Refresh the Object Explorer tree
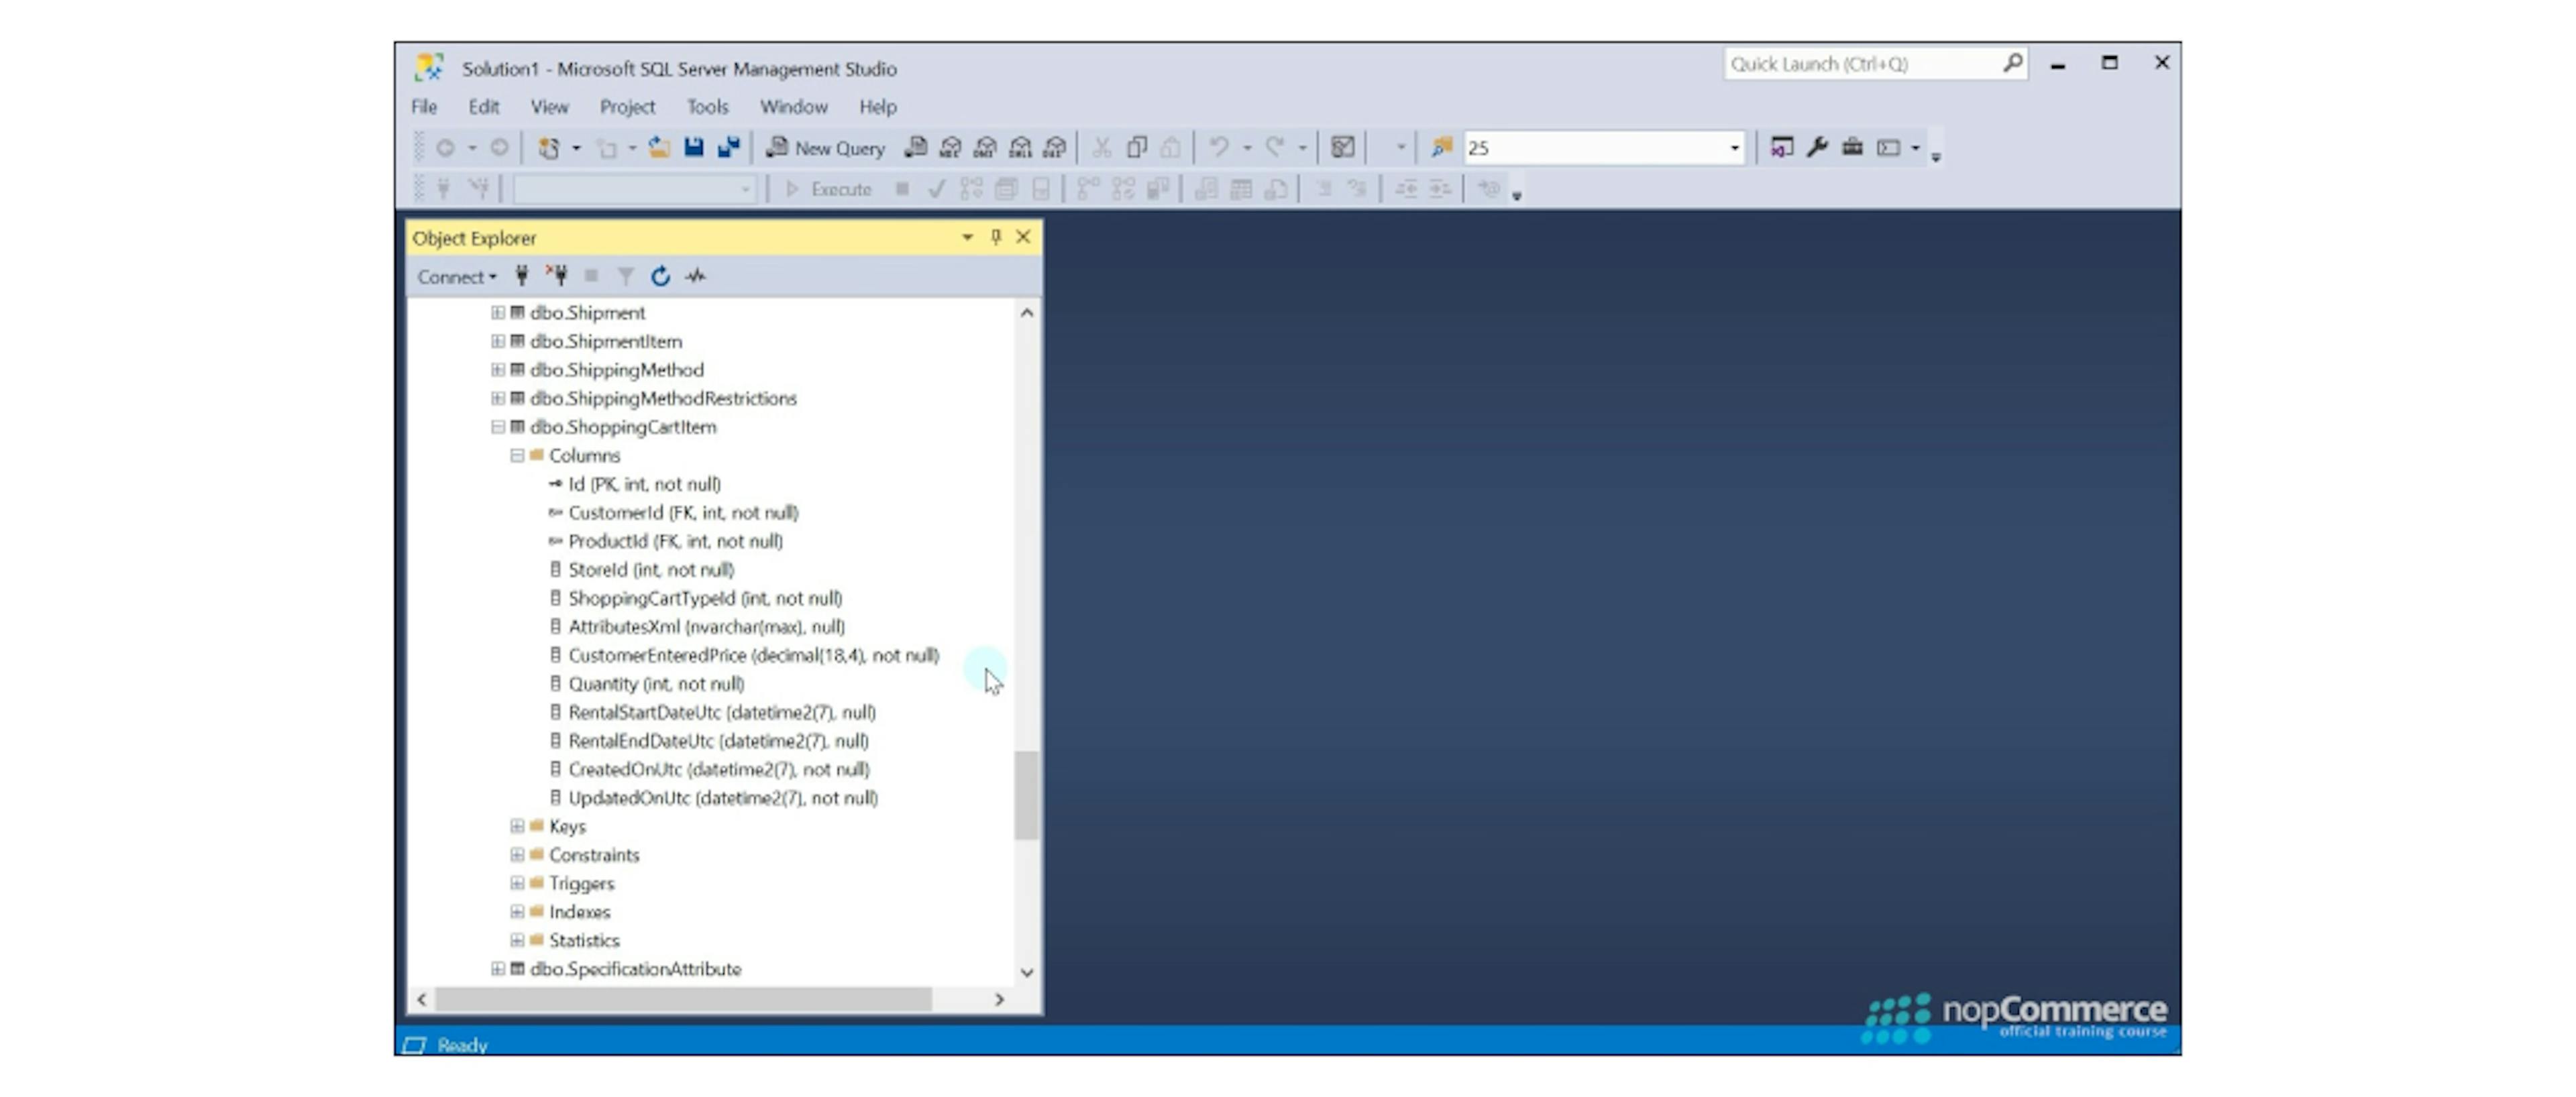 point(660,276)
